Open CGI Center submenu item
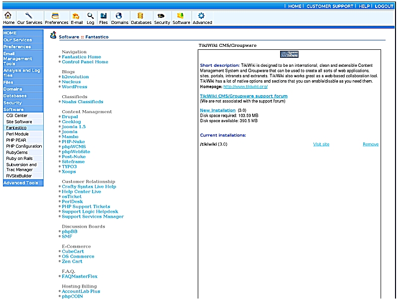 [x=17, y=116]
